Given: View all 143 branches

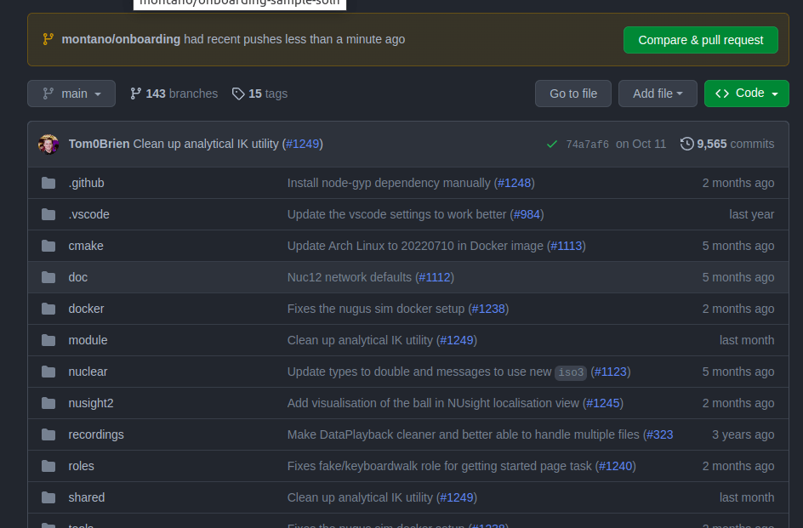Looking at the screenshot, I should click(x=174, y=94).
